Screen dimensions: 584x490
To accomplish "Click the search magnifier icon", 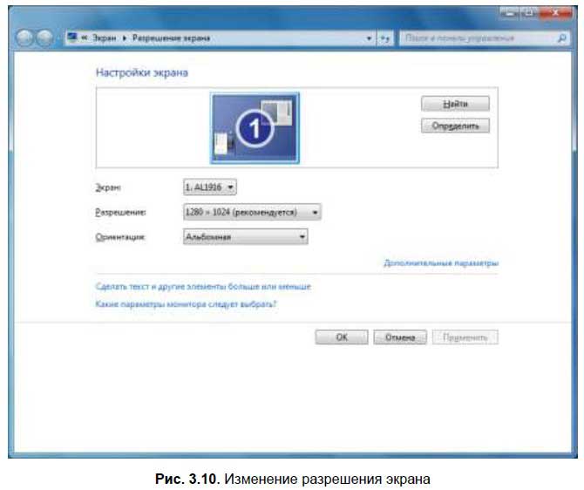I will coord(562,38).
